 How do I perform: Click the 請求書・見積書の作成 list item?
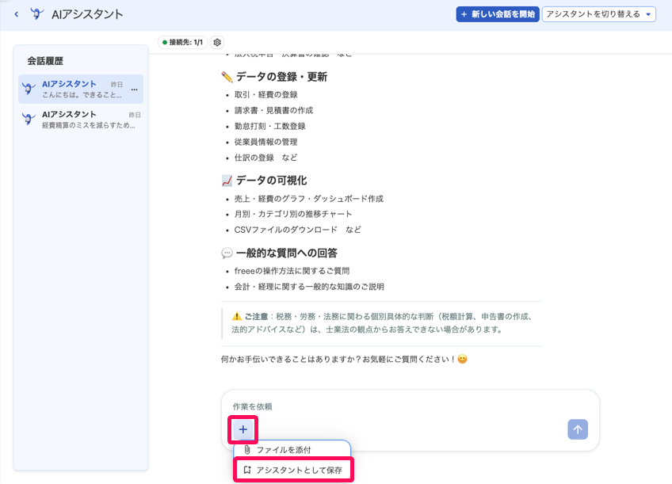point(273,111)
